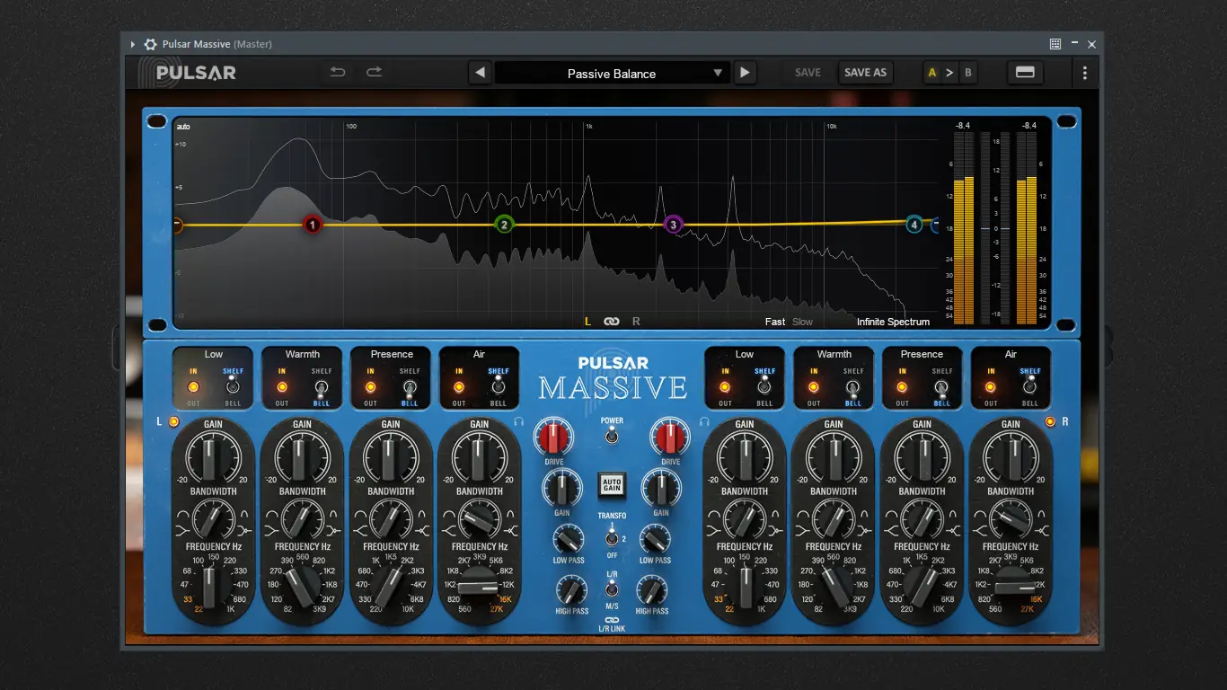Screen dimensions: 1227x690
Task: Flip the L/R to M/S switch
Action: (612, 589)
